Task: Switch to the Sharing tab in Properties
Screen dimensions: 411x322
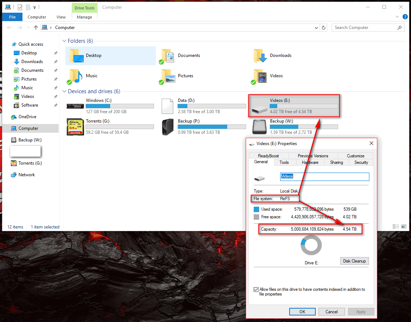Action: tap(336, 162)
